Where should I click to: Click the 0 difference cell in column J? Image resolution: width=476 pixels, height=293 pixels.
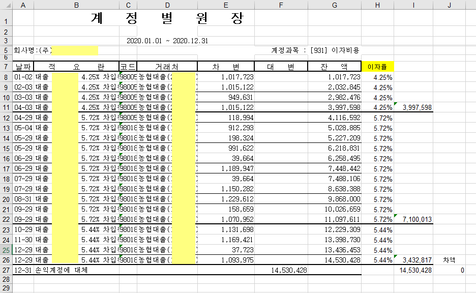tap(449, 270)
